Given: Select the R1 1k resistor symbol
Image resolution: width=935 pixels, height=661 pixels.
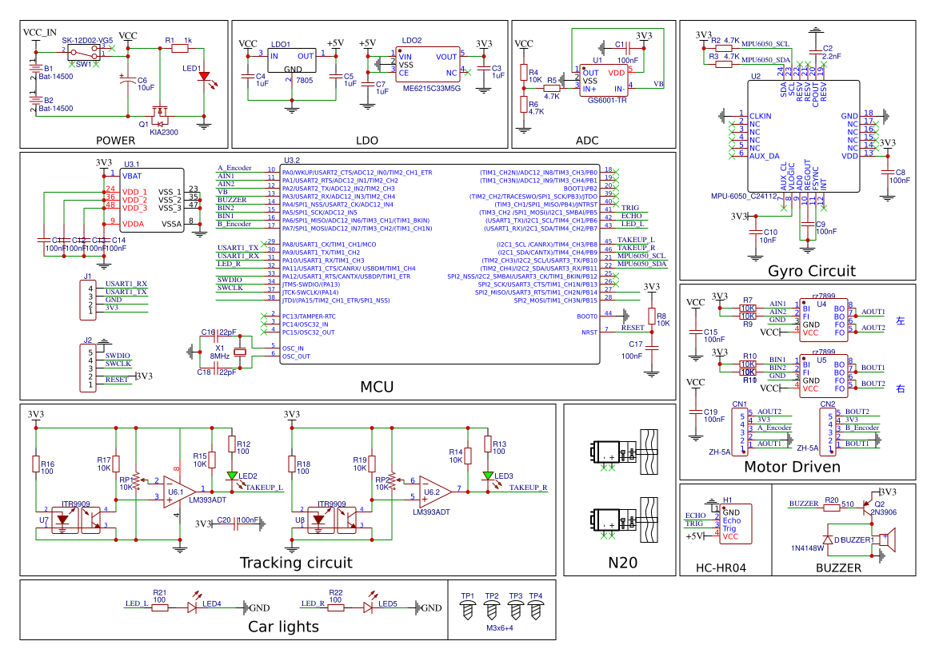Looking at the screenshot, I should (x=179, y=48).
